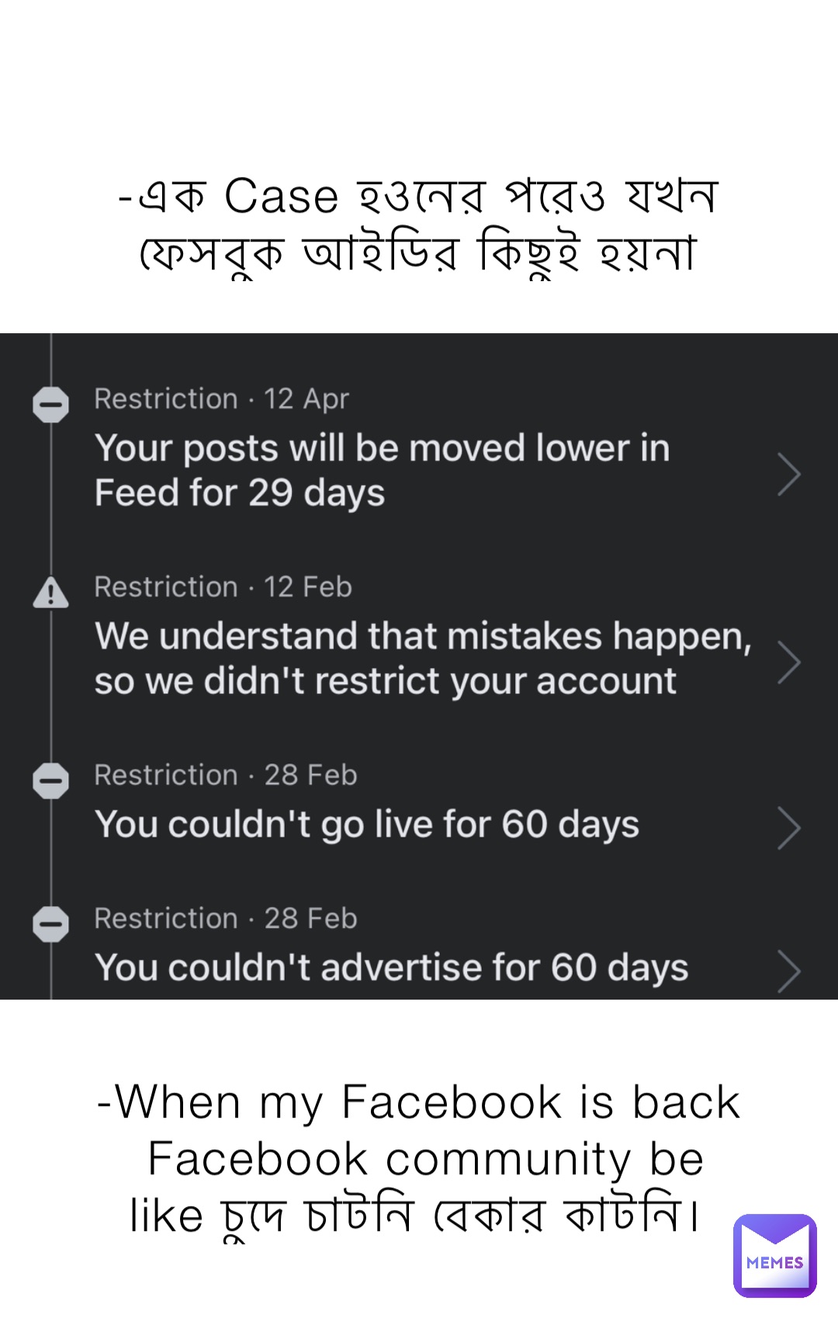This screenshot has height=1332, width=838.
Task: Open the purple MEMES envelope logo
Action: point(774,1255)
